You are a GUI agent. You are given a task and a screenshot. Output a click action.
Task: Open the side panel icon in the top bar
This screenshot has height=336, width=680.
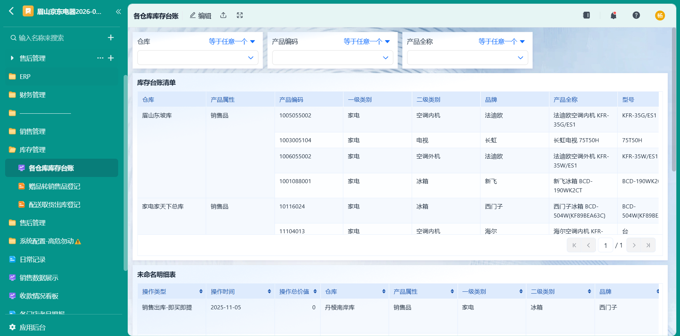pyautogui.click(x=586, y=15)
